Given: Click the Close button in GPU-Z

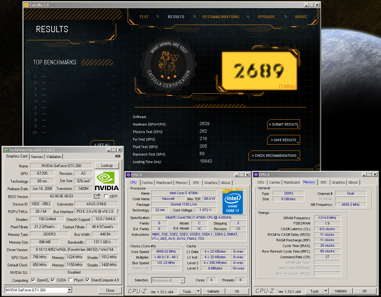Looking at the screenshot, I should tap(110, 290).
